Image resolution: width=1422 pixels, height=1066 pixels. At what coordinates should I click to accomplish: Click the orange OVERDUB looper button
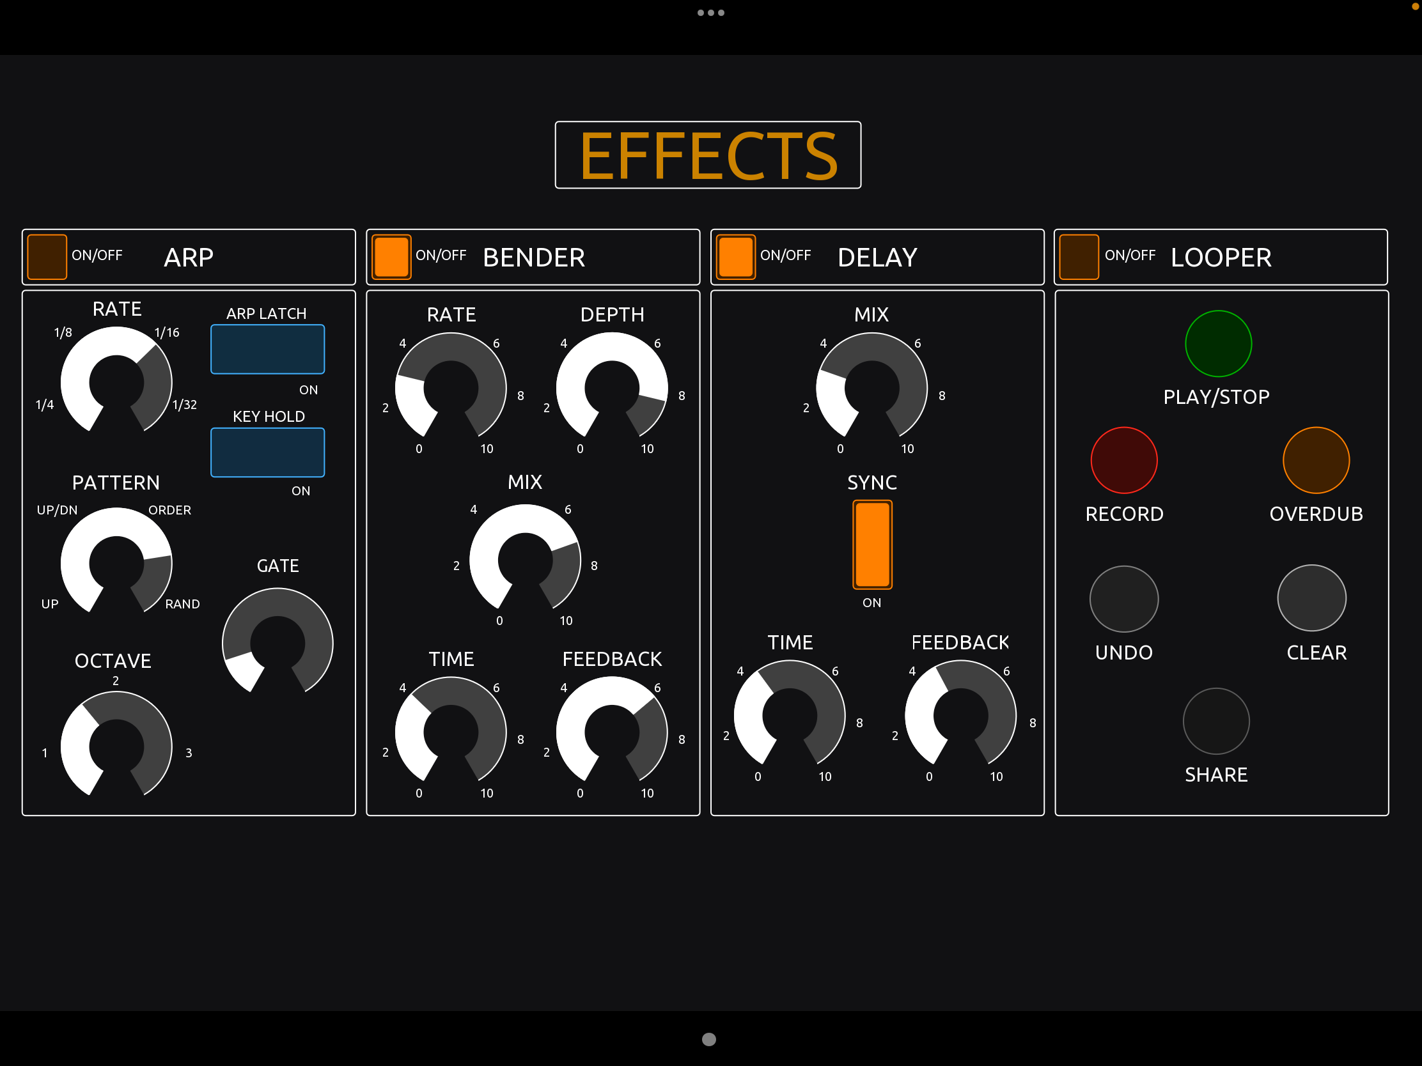pyautogui.click(x=1316, y=460)
